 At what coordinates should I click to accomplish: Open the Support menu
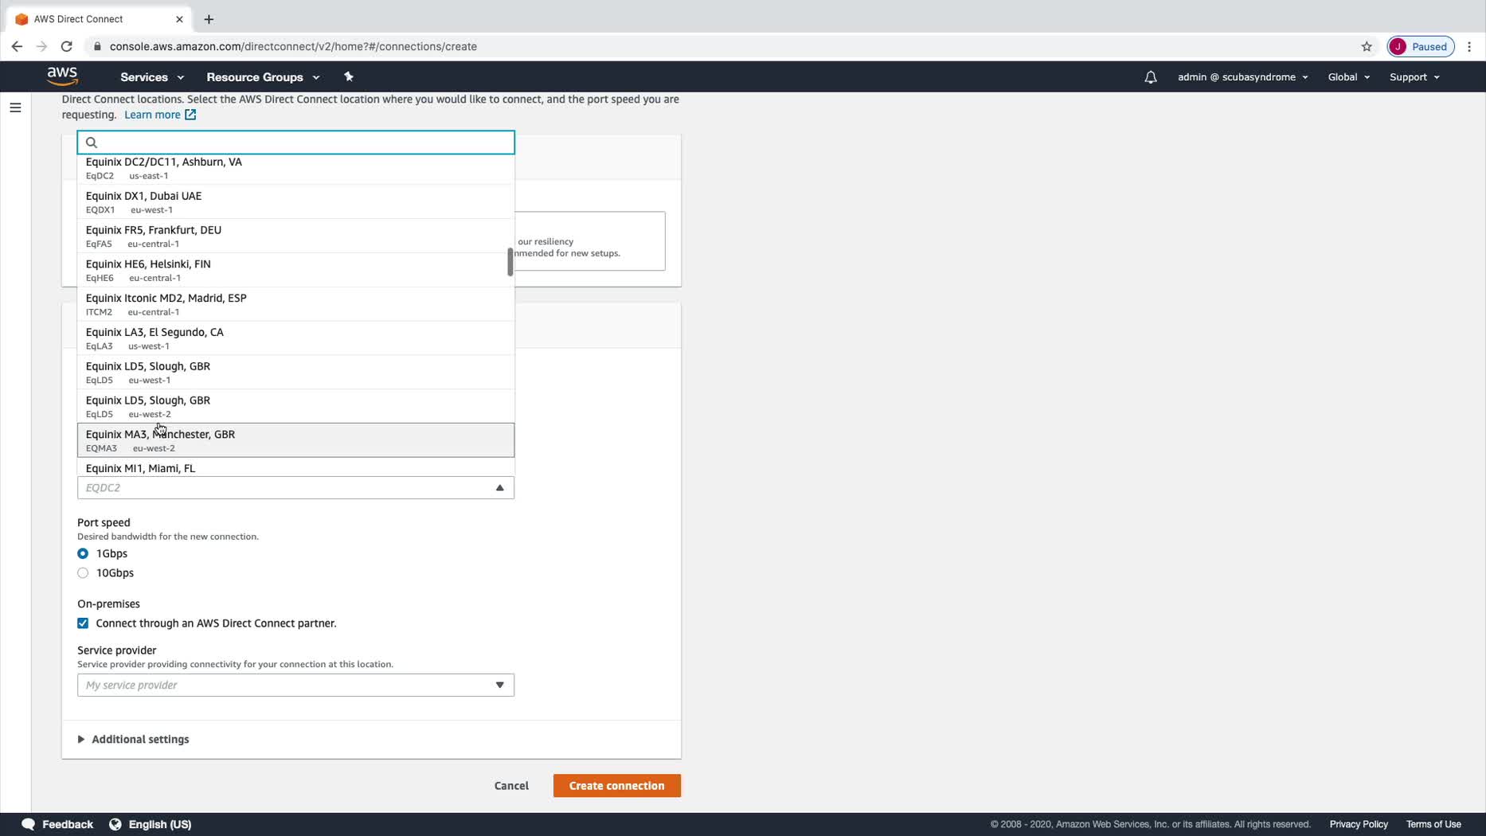click(x=1414, y=77)
